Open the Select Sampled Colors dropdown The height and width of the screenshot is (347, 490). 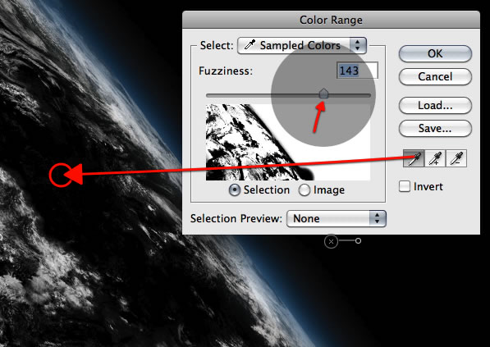pyautogui.click(x=302, y=46)
